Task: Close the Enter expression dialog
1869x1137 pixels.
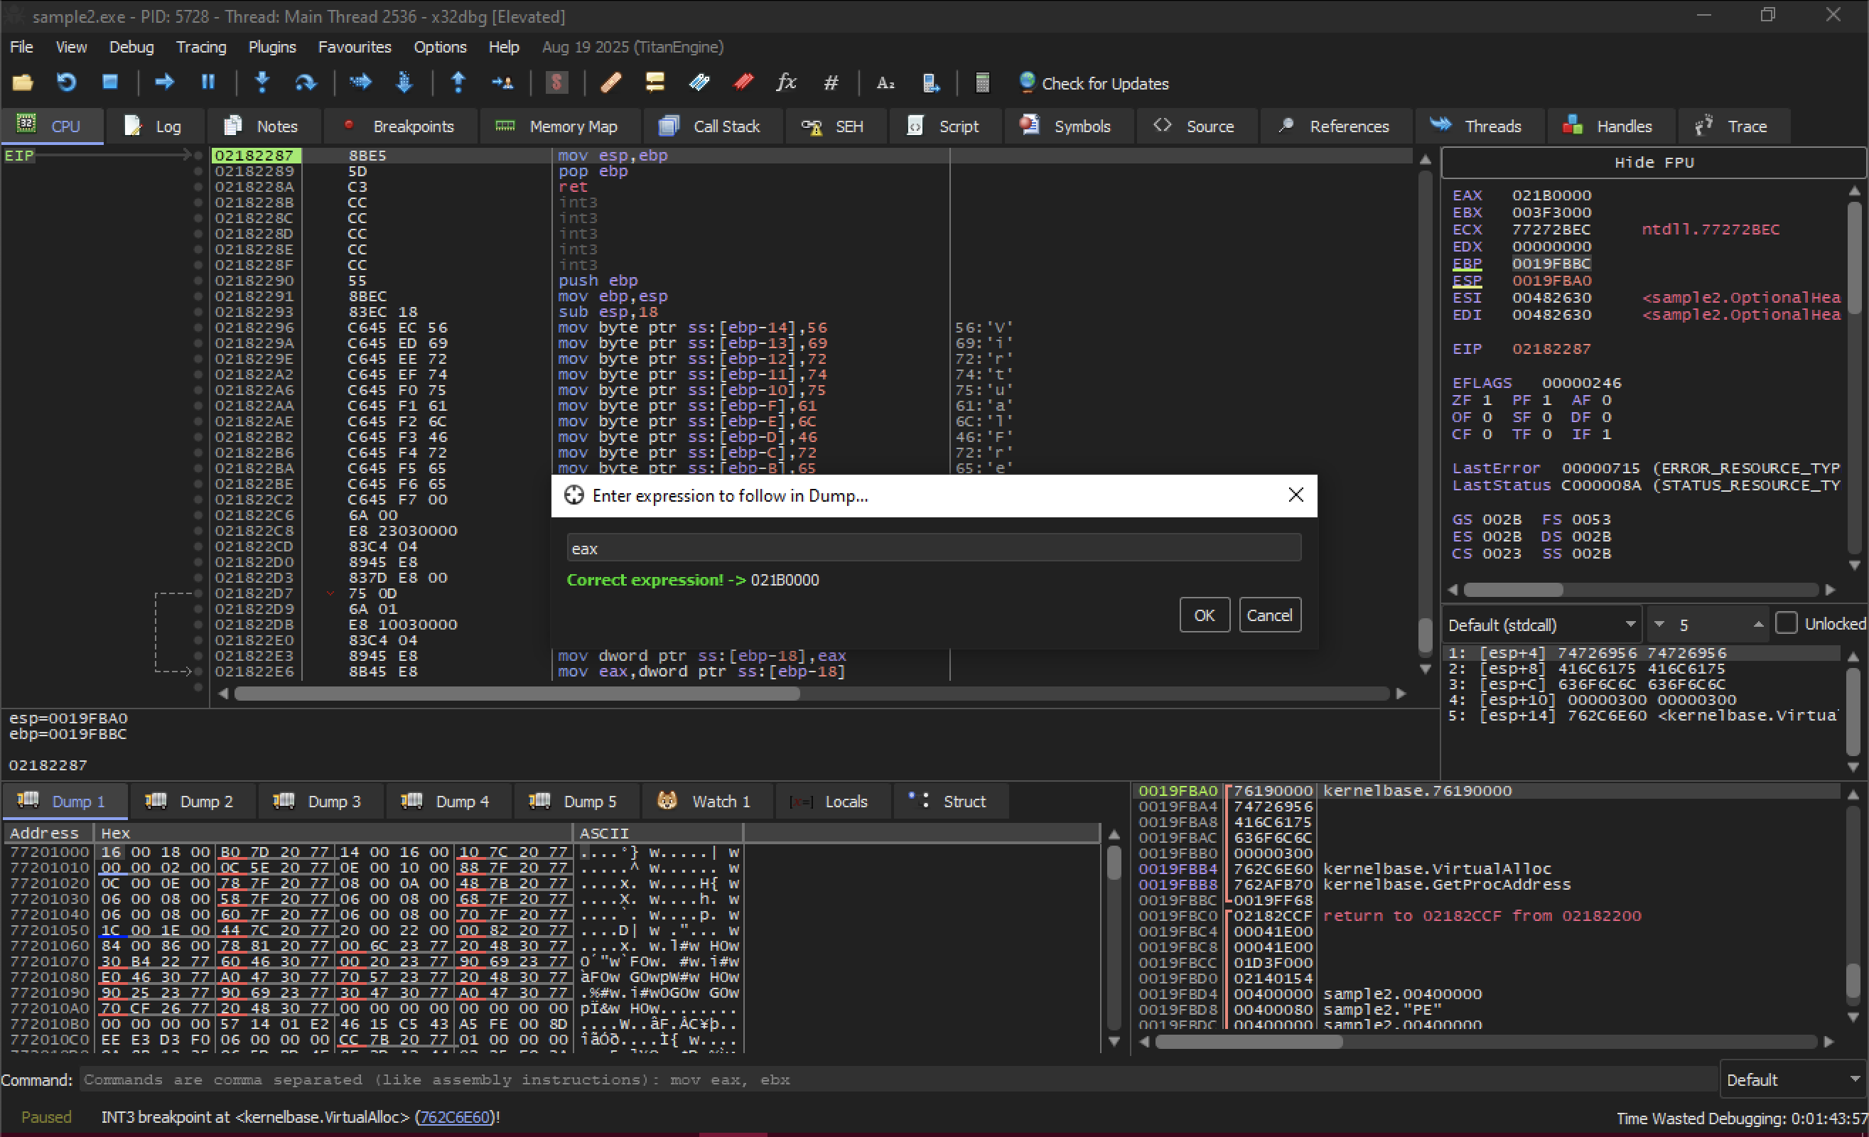Action: 1296,495
